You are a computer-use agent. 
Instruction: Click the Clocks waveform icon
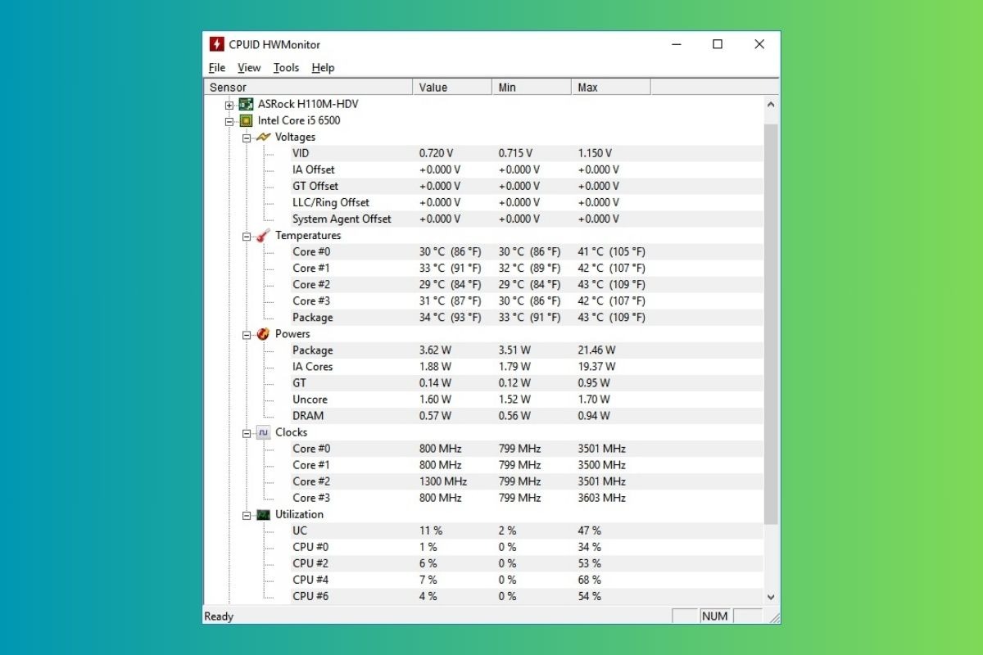263,432
